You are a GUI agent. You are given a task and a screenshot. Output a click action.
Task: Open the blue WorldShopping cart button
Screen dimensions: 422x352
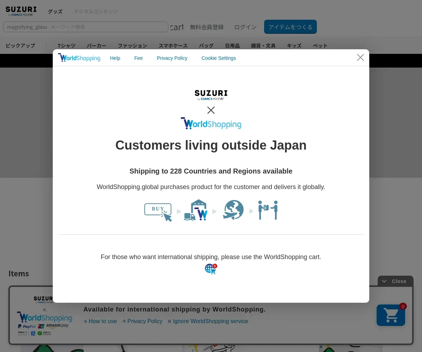click(x=391, y=315)
